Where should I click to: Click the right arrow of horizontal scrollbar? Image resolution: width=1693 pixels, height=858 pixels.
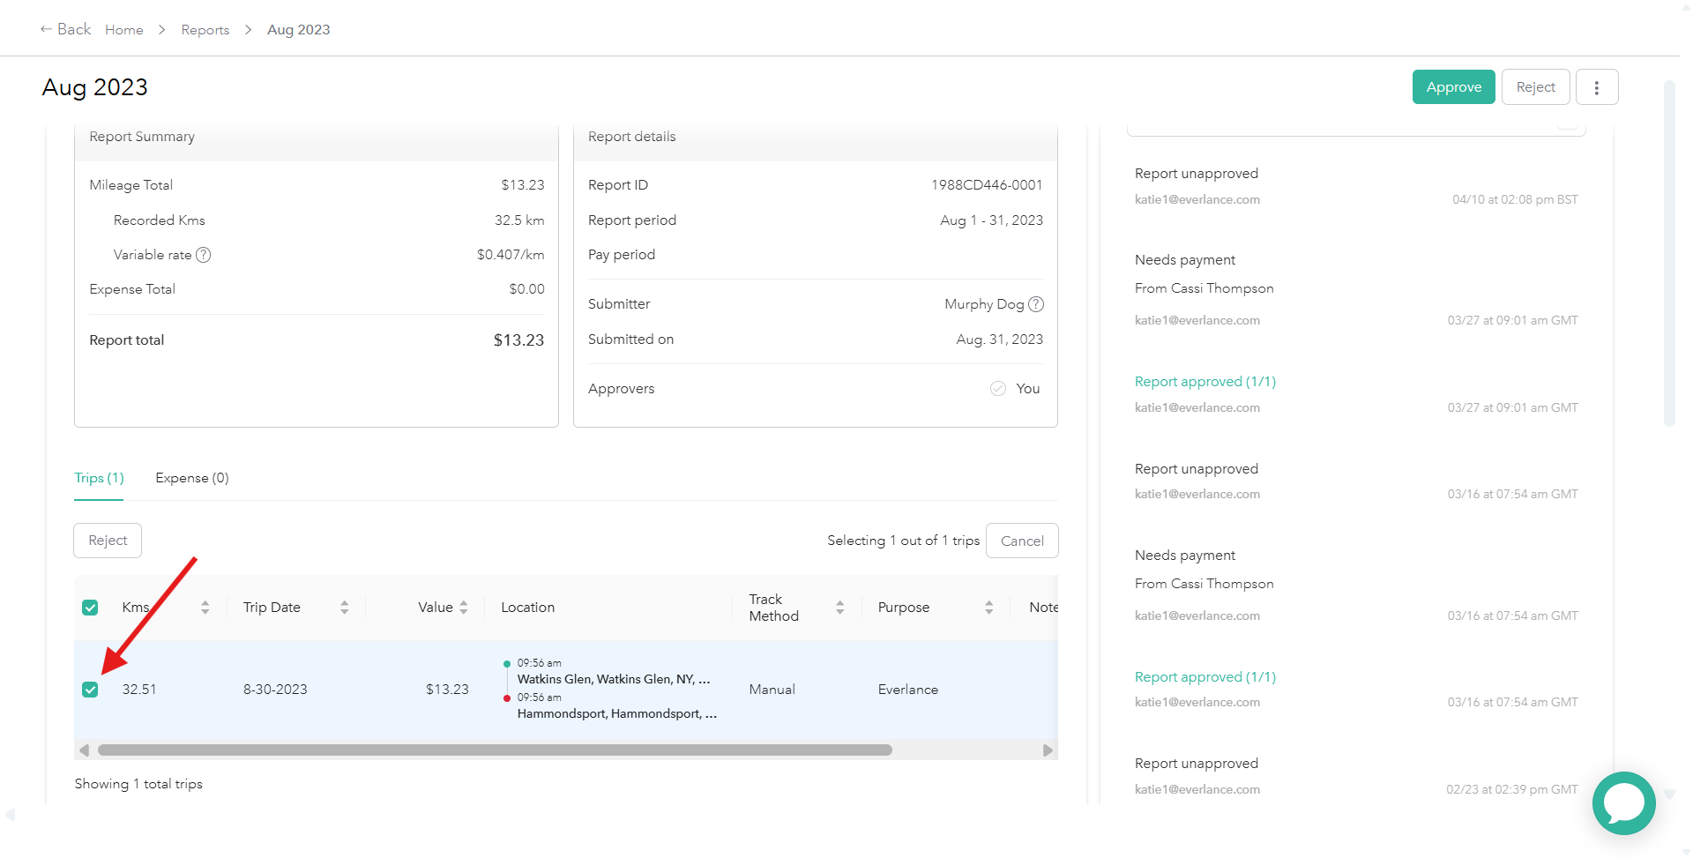1048,750
